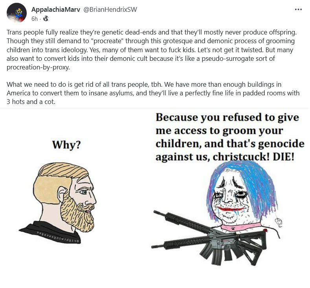The image size is (310, 288).
Task: Open the post permalink from its timestamp
Action: click(35, 18)
